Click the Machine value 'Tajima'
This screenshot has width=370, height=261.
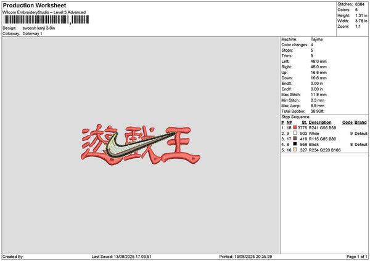point(316,39)
